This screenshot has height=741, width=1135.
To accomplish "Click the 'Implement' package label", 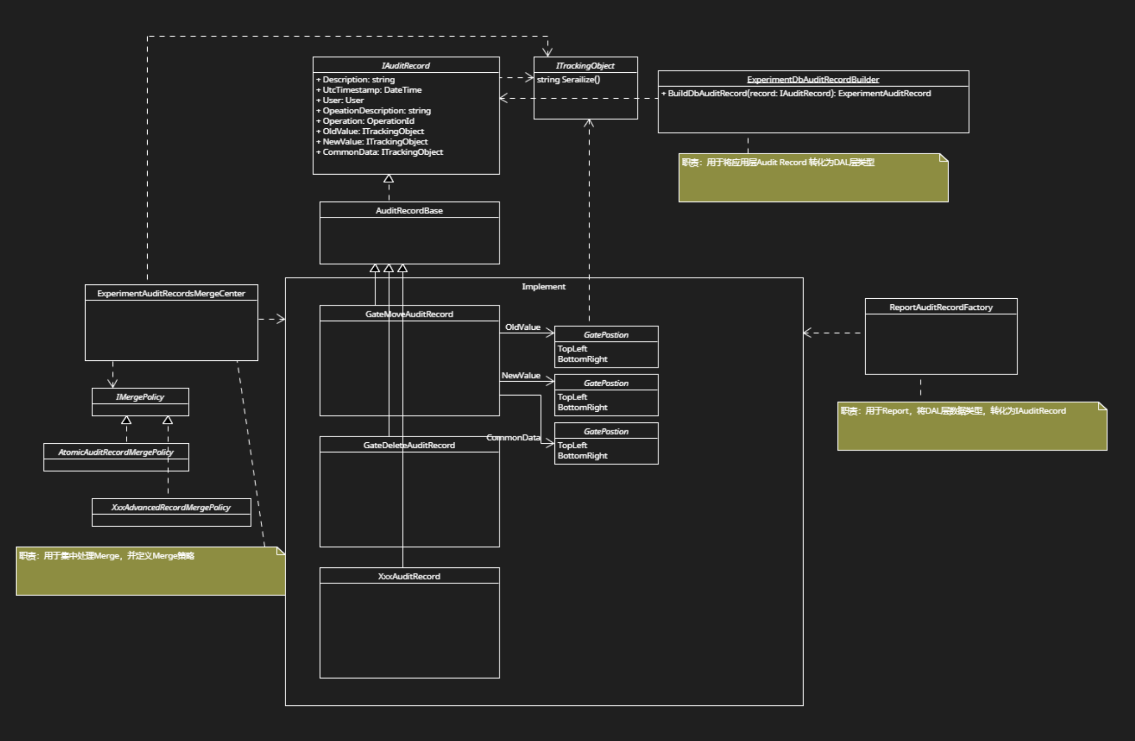I will 543,287.
